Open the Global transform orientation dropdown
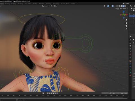 tap(46, 6)
